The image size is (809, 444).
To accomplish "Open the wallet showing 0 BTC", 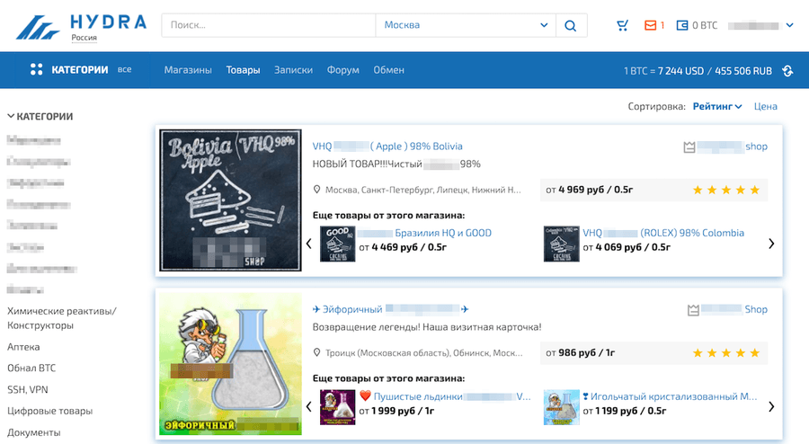I will [x=697, y=25].
